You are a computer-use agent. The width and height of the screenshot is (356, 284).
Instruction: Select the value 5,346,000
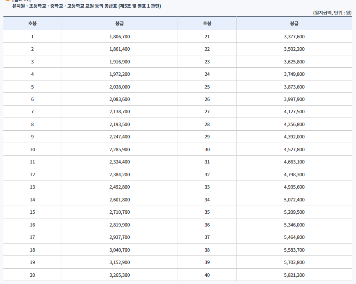294,225
